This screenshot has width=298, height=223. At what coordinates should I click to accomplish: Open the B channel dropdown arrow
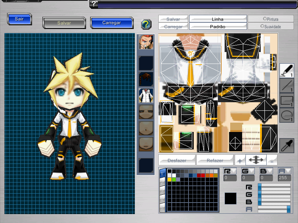click(270, 171)
